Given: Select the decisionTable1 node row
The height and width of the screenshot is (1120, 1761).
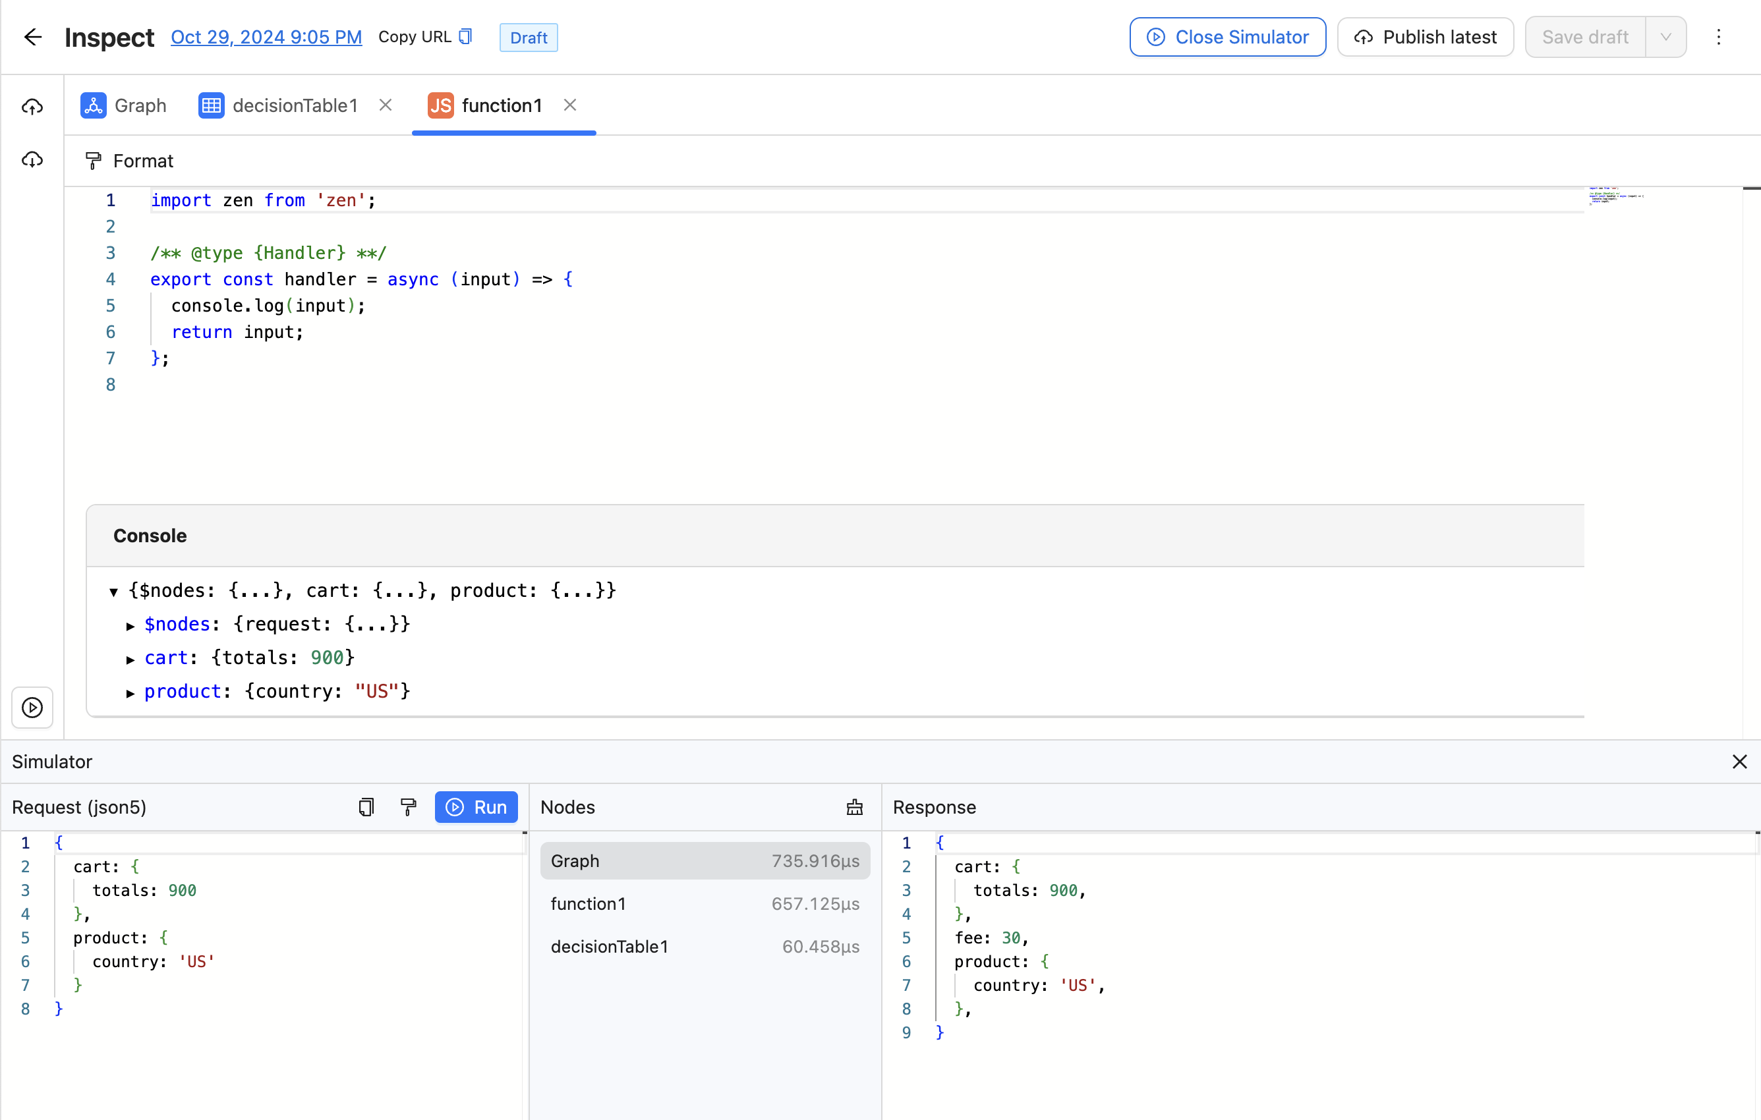Looking at the screenshot, I should [x=705, y=946].
